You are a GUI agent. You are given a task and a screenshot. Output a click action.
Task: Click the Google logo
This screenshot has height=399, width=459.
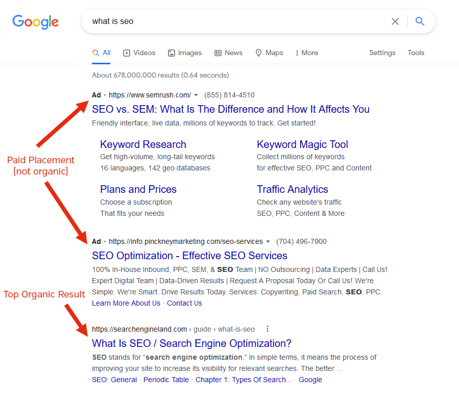(35, 22)
